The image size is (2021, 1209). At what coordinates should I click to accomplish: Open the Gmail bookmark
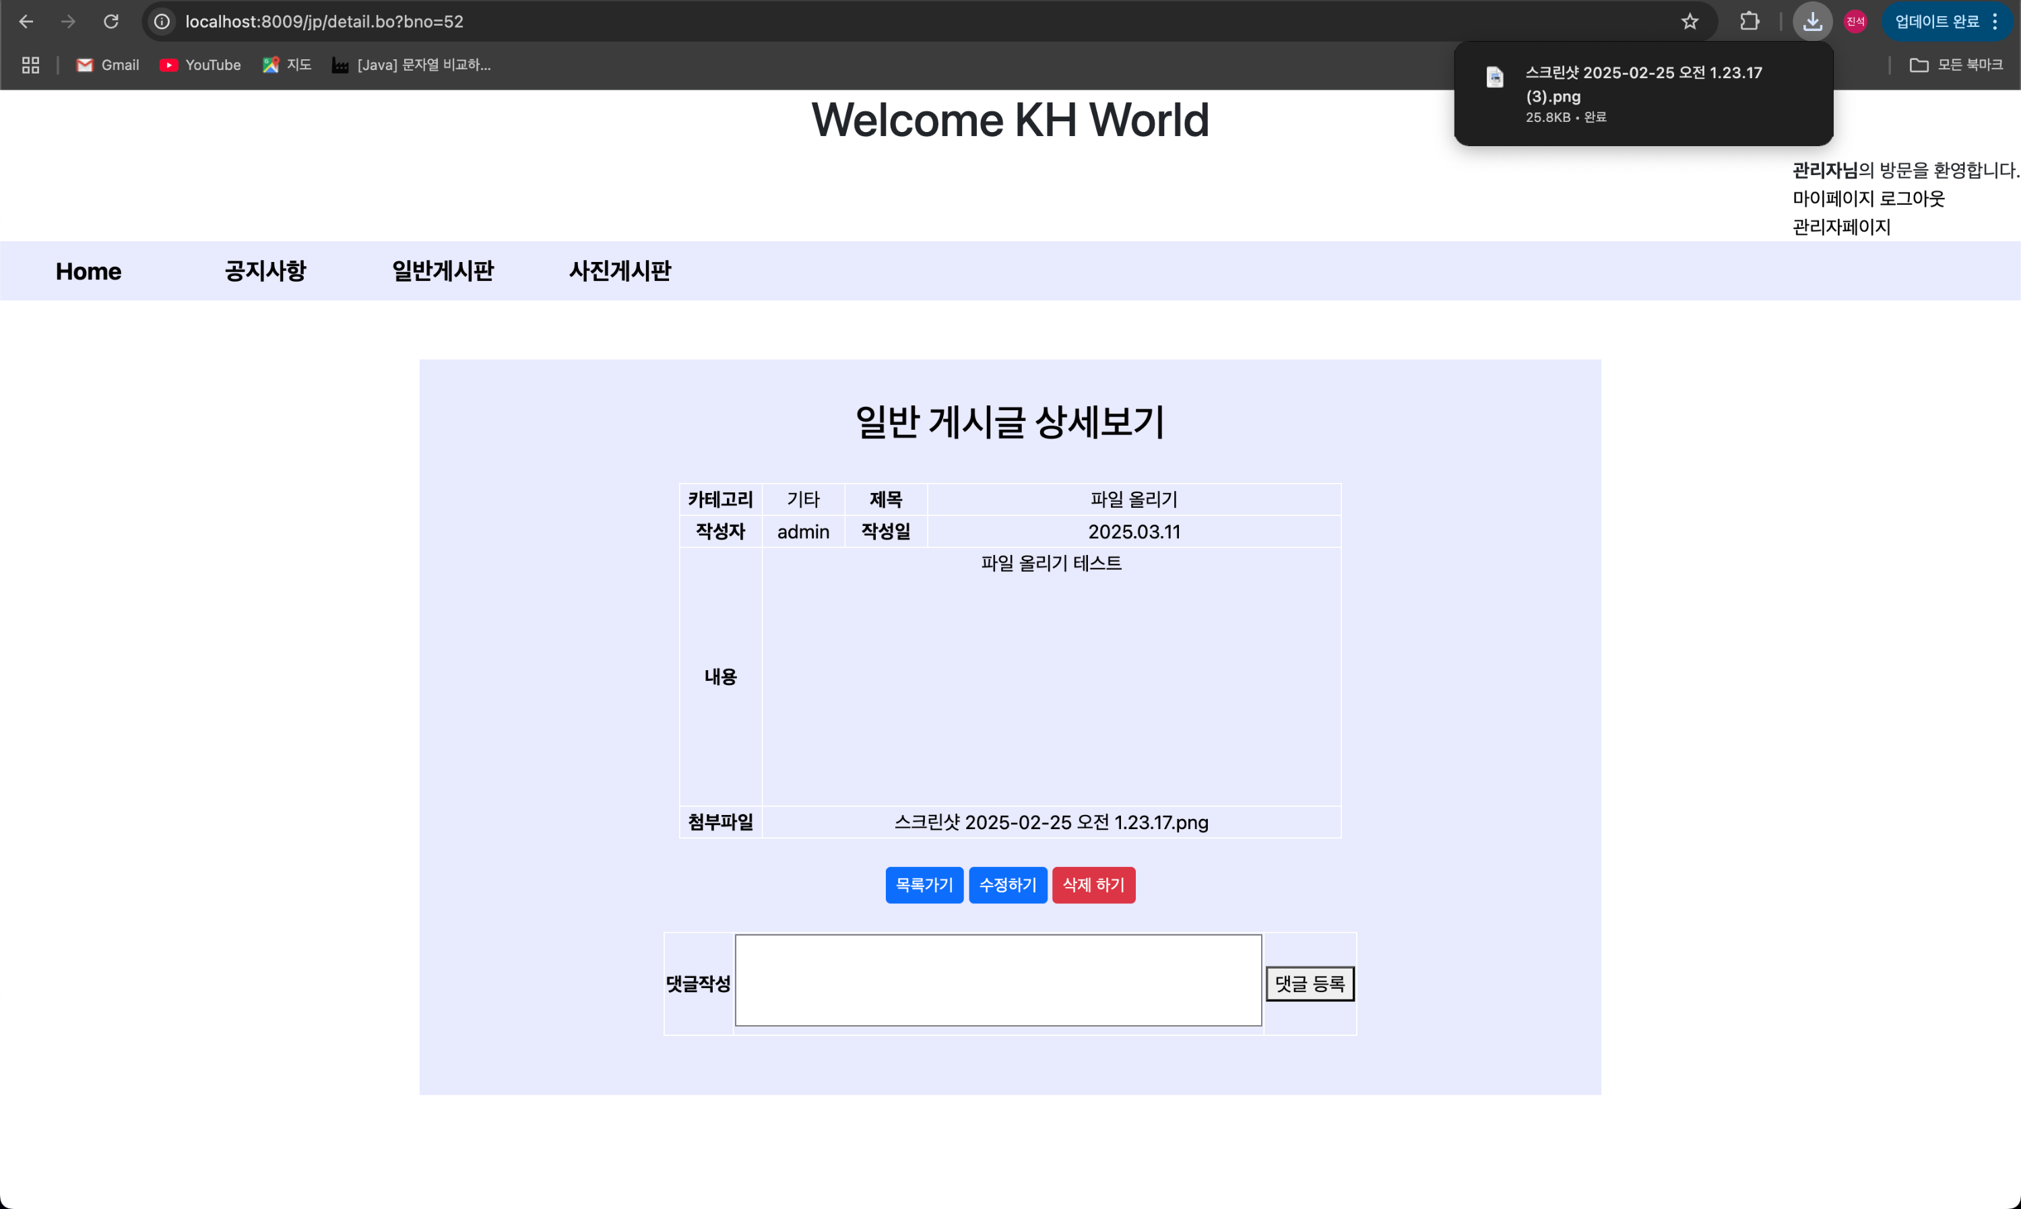[108, 65]
